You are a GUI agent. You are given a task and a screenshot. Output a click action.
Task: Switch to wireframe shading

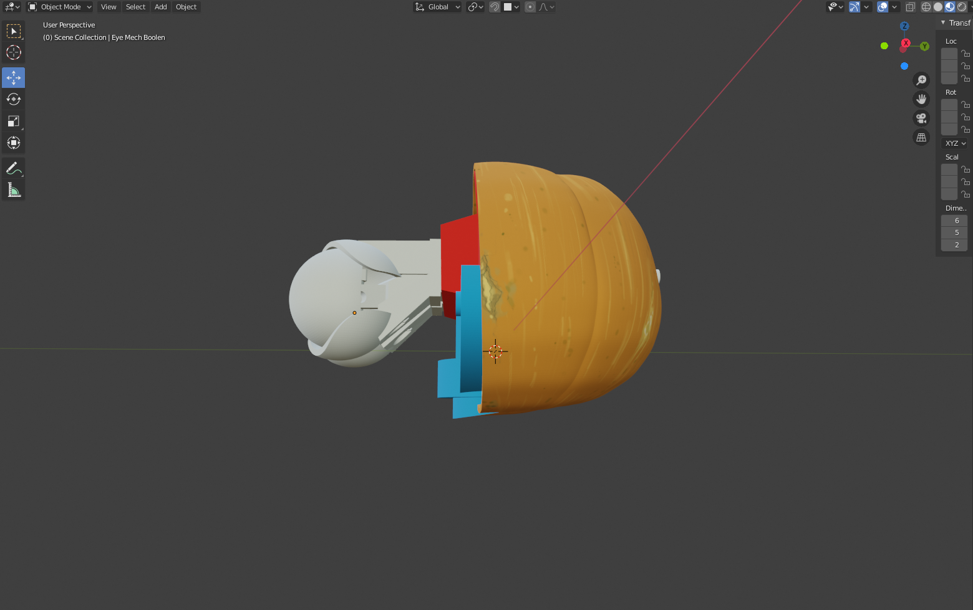pos(926,7)
